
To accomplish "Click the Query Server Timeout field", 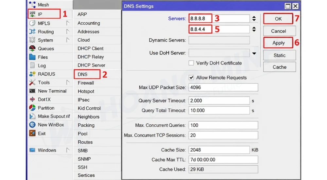I will click(x=219, y=101).
